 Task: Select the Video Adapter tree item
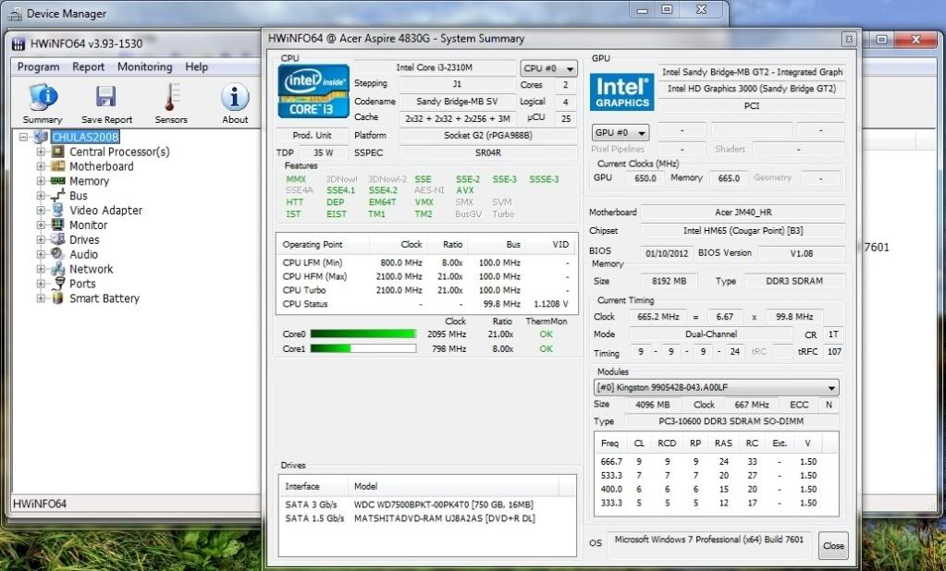pyautogui.click(x=105, y=211)
